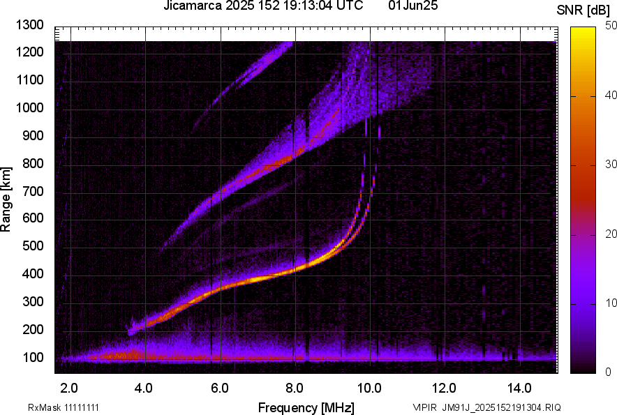
Task: Click the range tick label "700"
Action: click(x=34, y=191)
